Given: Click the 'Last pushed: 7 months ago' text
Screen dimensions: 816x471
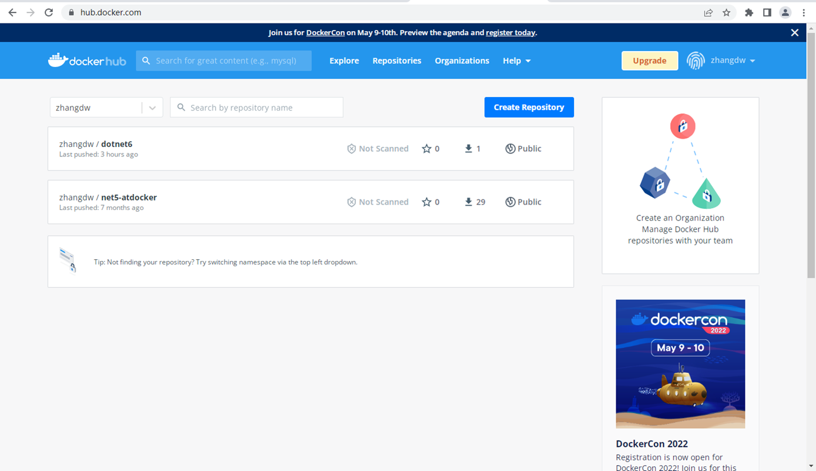Looking at the screenshot, I should tap(102, 208).
